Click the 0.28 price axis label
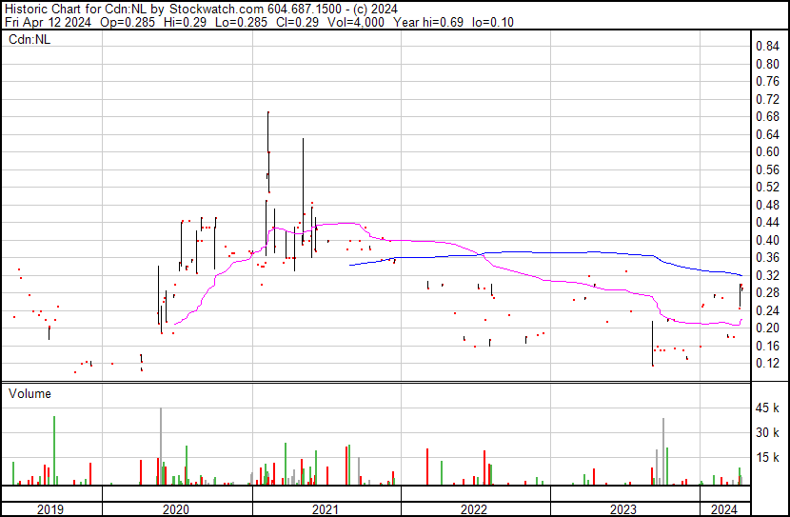Image resolution: width=790 pixels, height=517 pixels. (x=767, y=292)
